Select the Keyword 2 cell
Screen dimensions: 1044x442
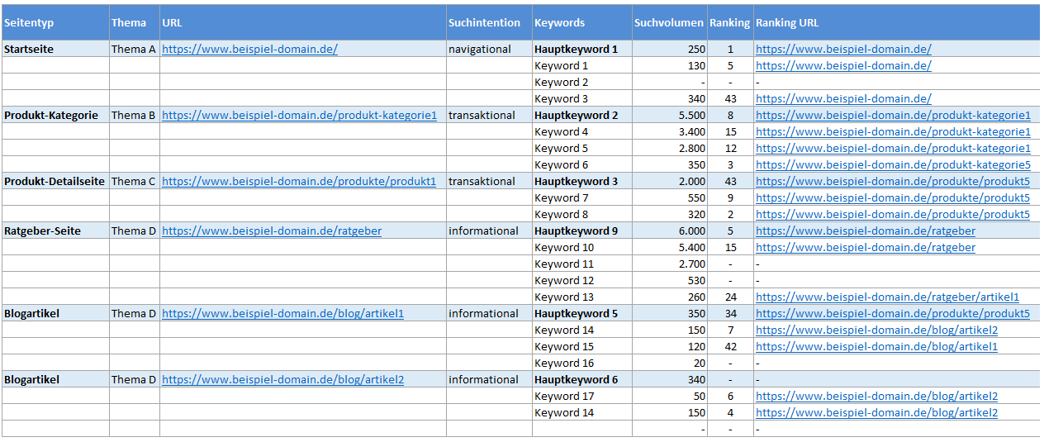(x=582, y=82)
